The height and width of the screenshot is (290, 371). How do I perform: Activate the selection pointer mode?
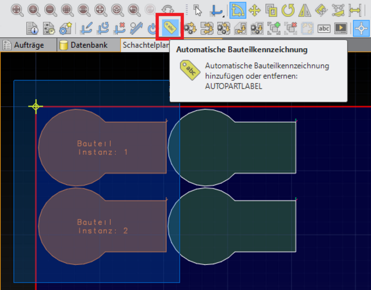197,10
